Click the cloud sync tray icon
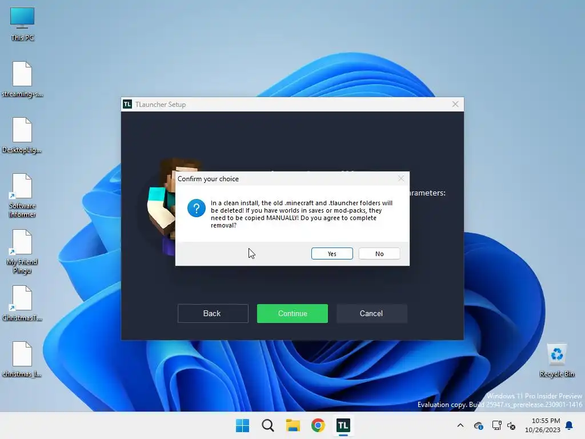Viewport: 585px width, 439px height. click(x=479, y=425)
